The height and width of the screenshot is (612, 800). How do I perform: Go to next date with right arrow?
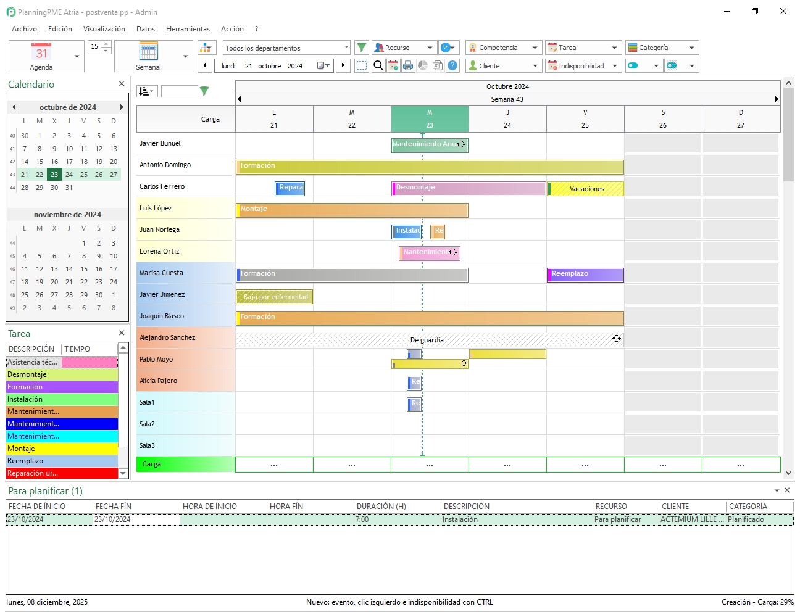click(343, 65)
